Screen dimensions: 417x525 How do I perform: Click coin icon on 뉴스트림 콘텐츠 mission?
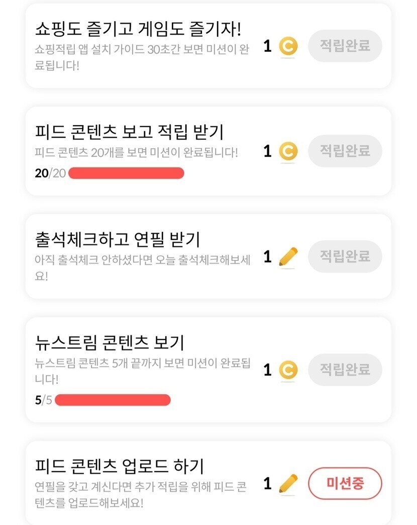click(288, 370)
